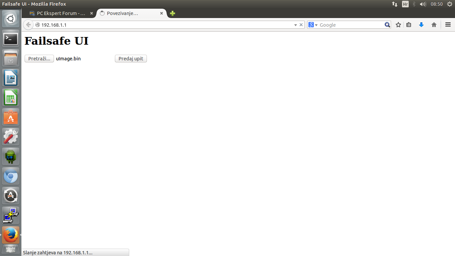Click the uImage.bin file name

pyautogui.click(x=68, y=59)
